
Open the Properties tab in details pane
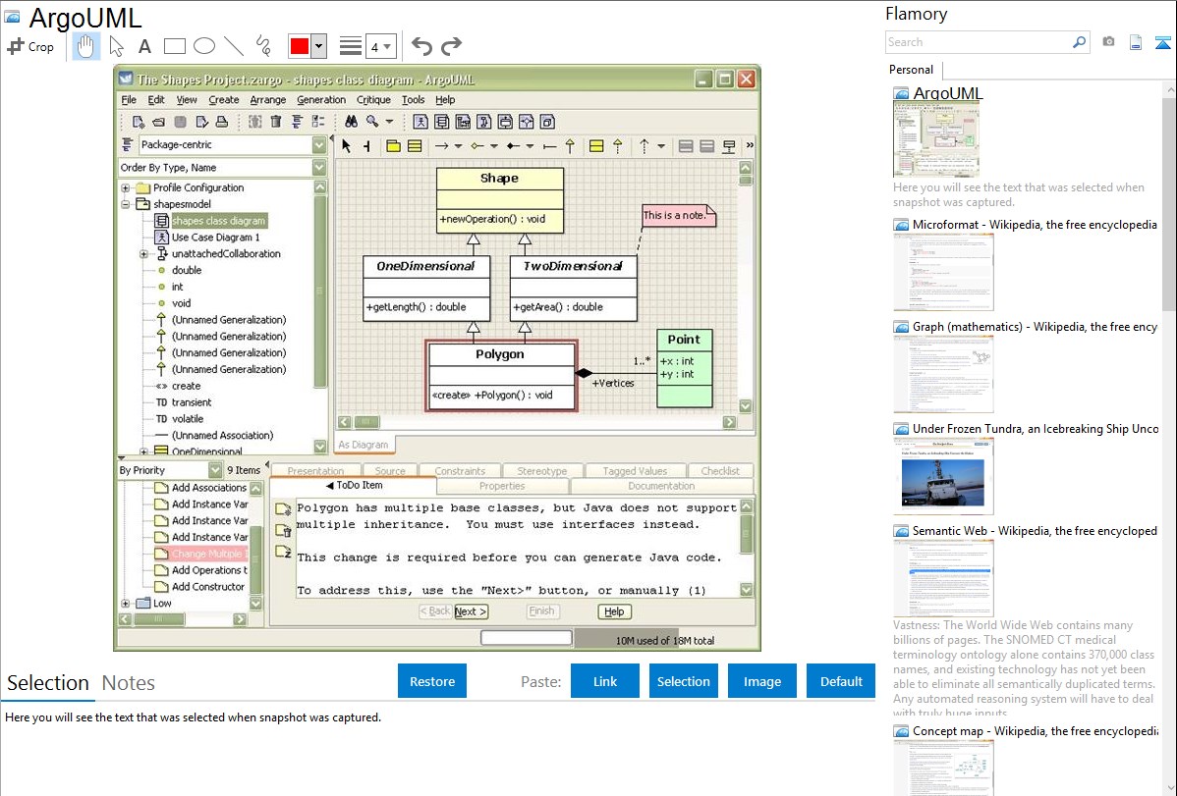pos(502,486)
